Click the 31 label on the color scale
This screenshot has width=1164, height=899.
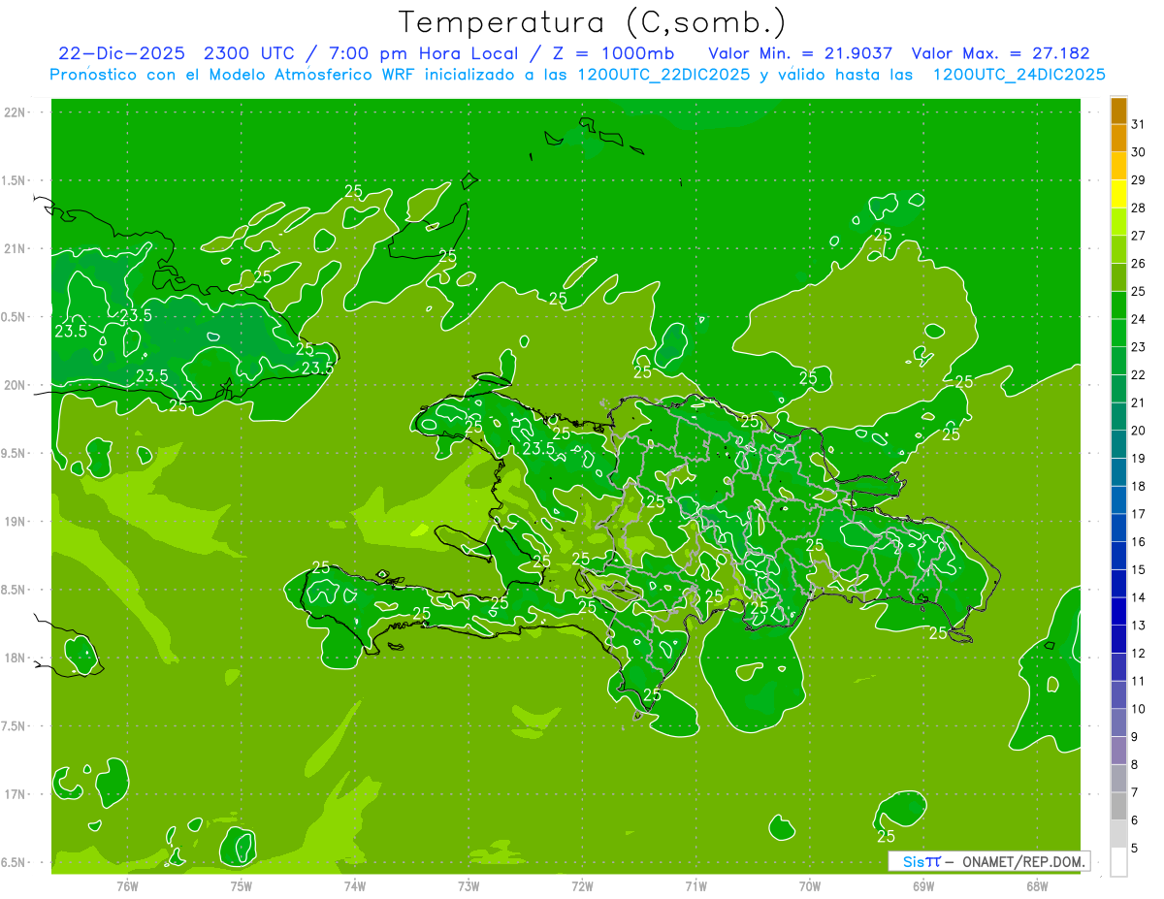tap(1138, 124)
